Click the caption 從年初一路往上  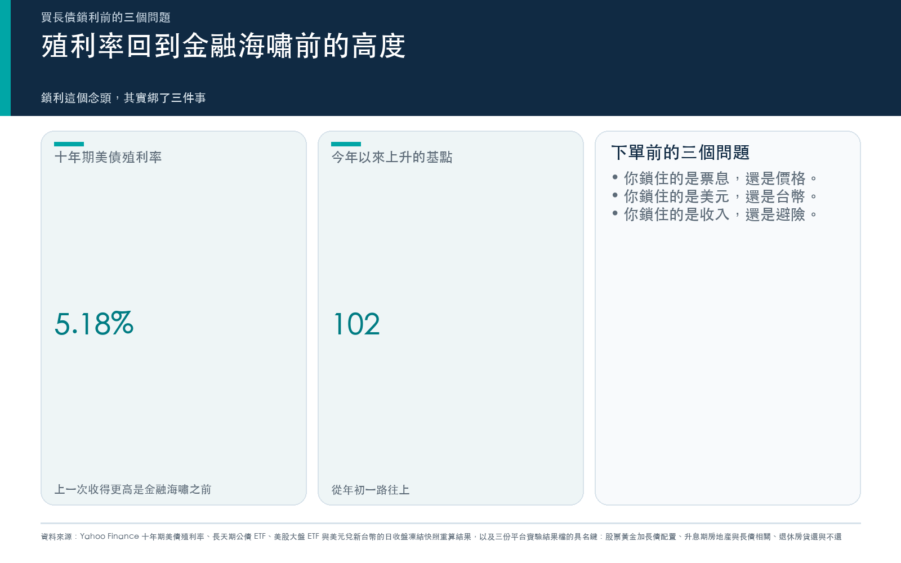coord(371,490)
